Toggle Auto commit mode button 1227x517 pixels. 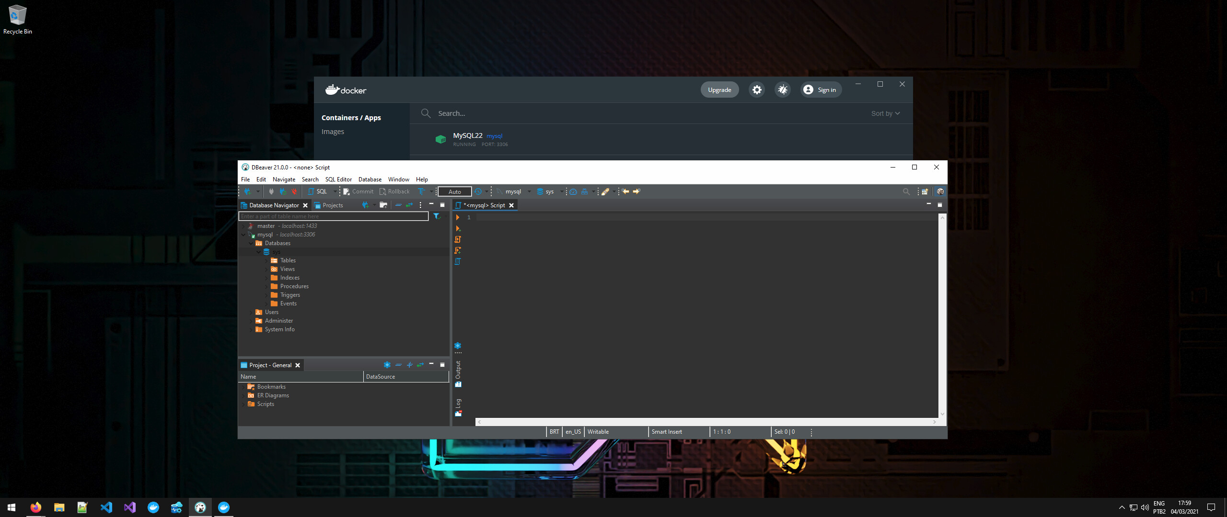pos(454,191)
